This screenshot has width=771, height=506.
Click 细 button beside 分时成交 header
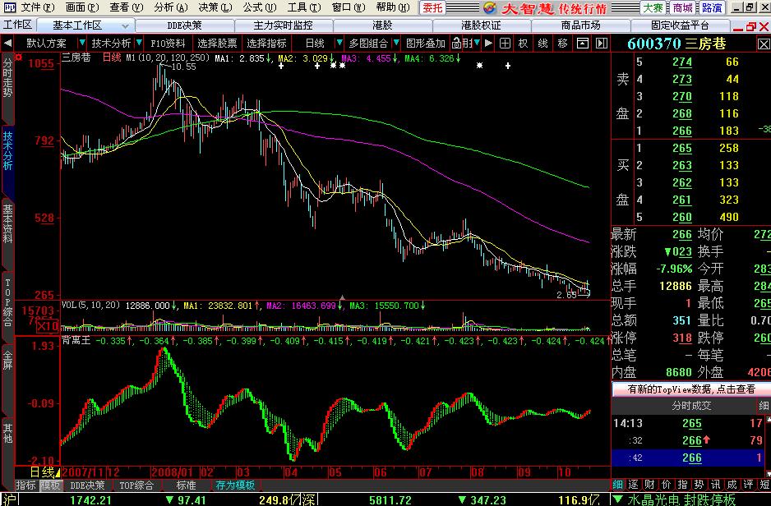[x=763, y=406]
